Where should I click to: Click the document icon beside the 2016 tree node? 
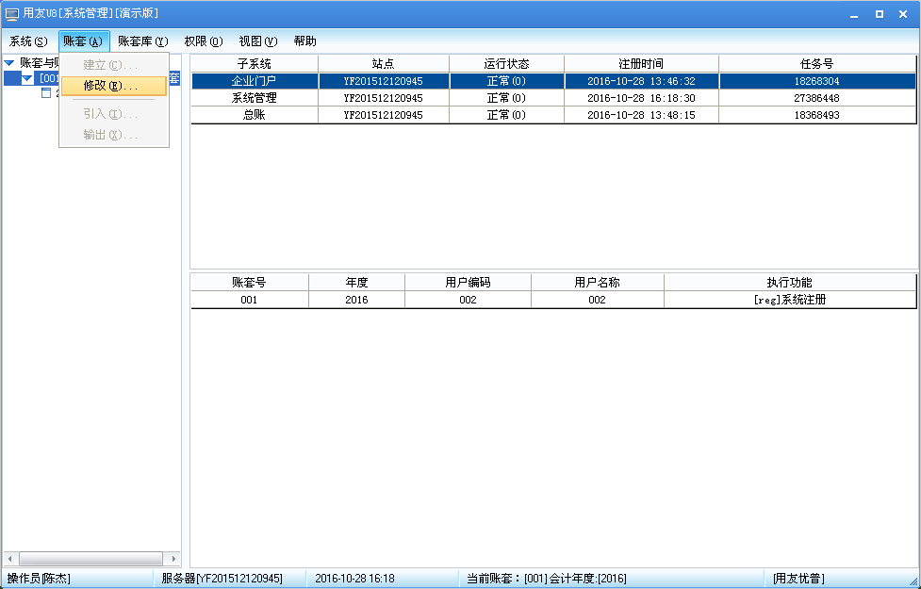[x=47, y=93]
